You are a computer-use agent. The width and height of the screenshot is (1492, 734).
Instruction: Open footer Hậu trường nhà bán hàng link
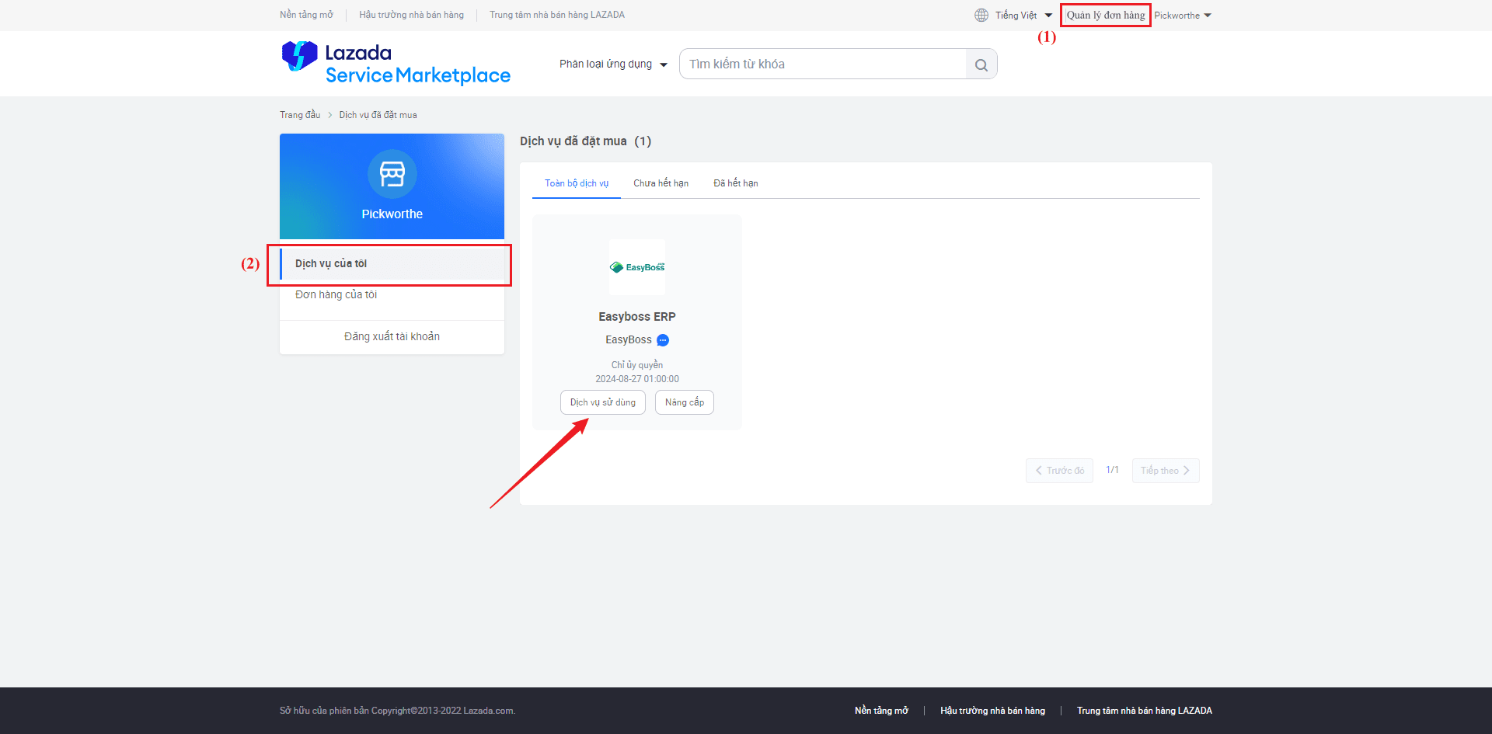point(992,711)
